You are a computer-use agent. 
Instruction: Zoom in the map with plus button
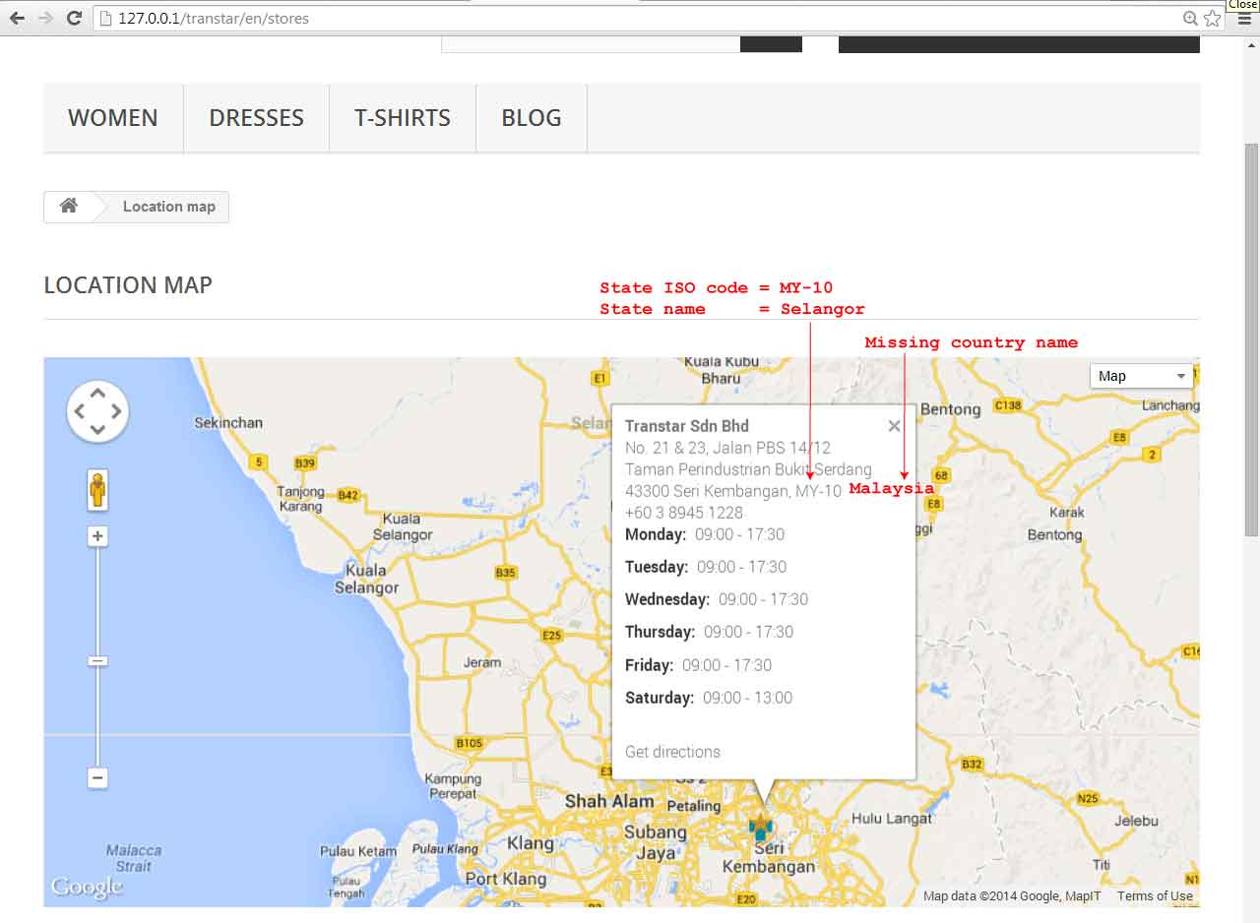click(97, 536)
